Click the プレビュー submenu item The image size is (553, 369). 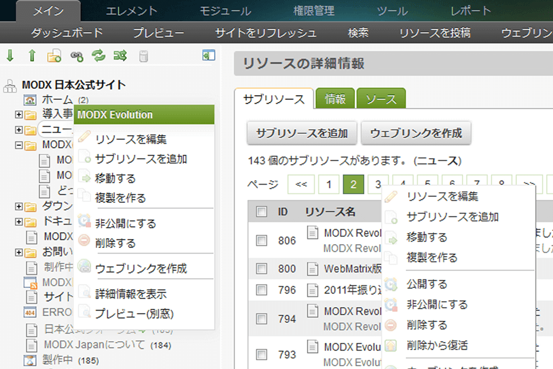click(x=158, y=33)
